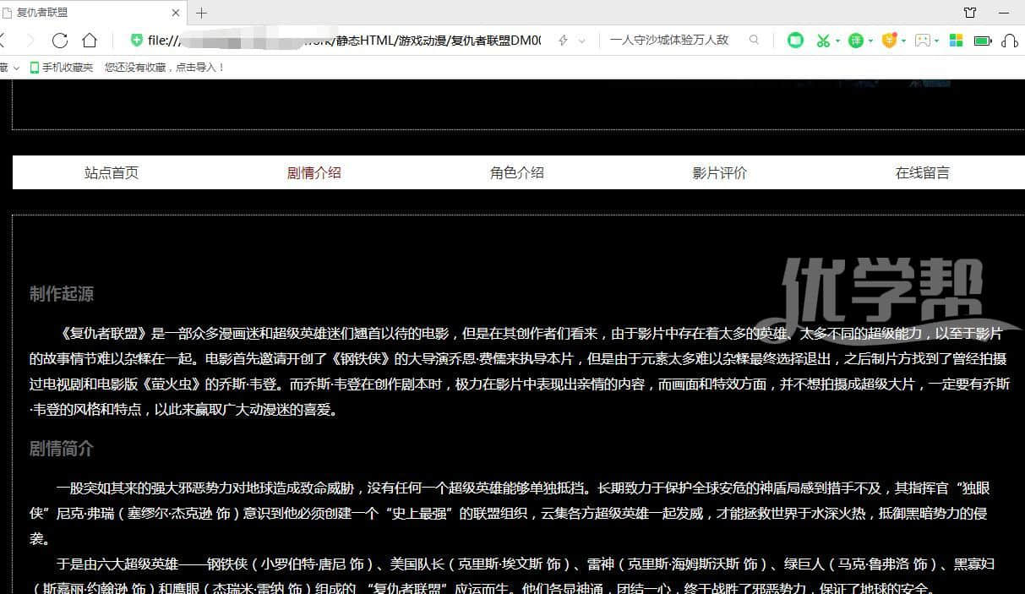This screenshot has height=594, width=1025.
Task: Open the 角色介绍 navigation item
Action: click(516, 173)
